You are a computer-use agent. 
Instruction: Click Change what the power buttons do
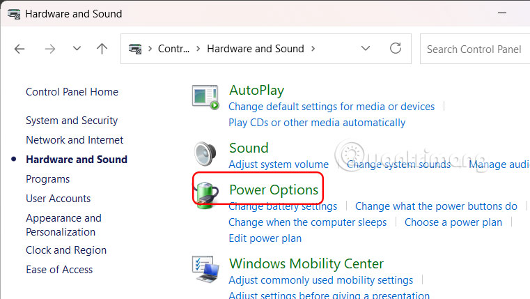[x=436, y=206]
